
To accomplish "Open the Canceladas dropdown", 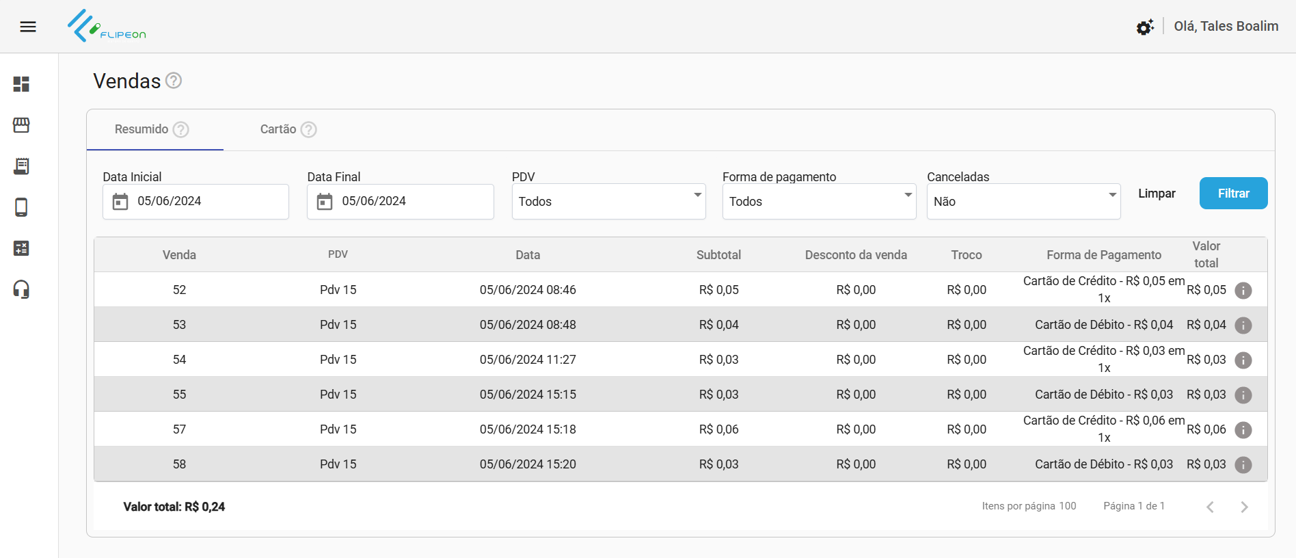I will click(1023, 202).
